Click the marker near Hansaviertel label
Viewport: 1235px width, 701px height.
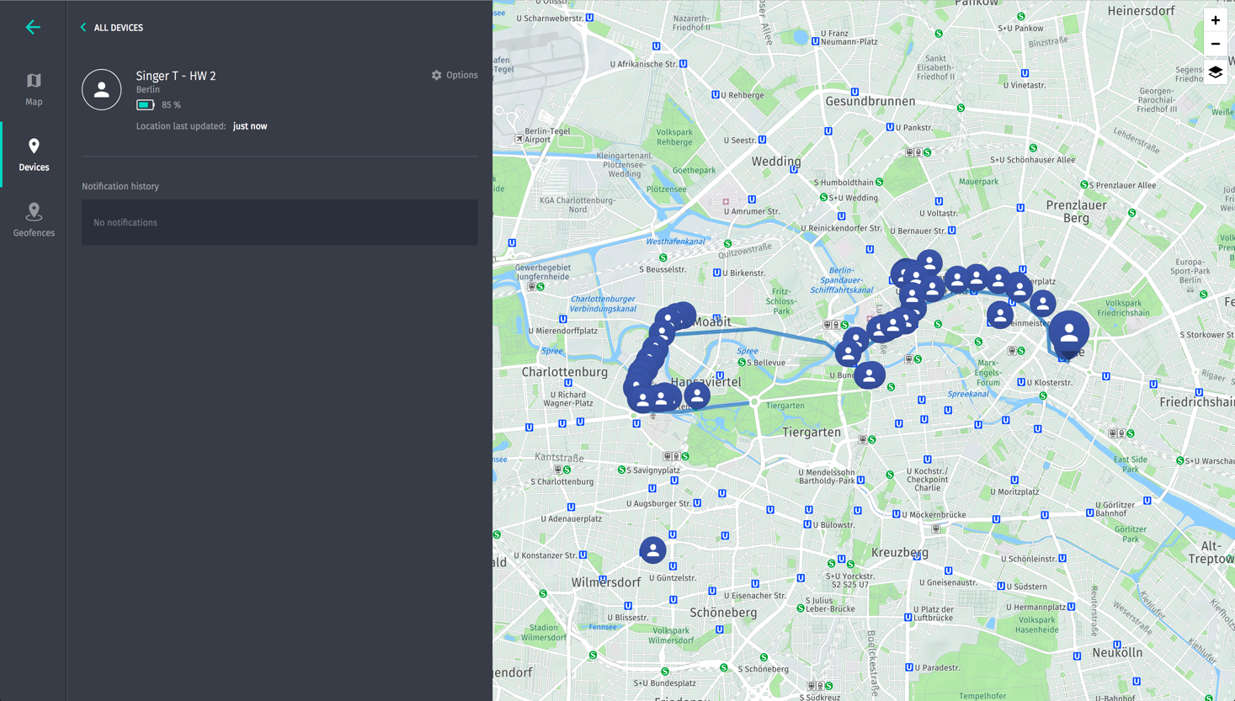tap(697, 395)
